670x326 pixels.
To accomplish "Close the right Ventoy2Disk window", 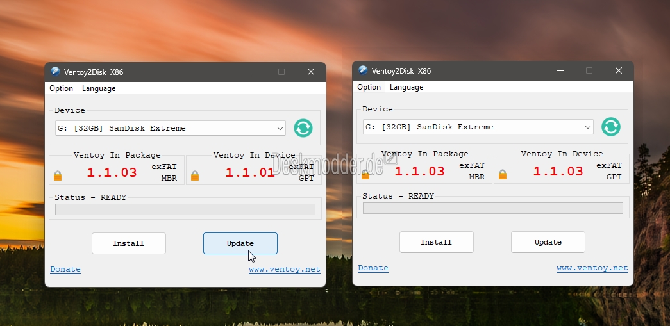I will pos(619,71).
